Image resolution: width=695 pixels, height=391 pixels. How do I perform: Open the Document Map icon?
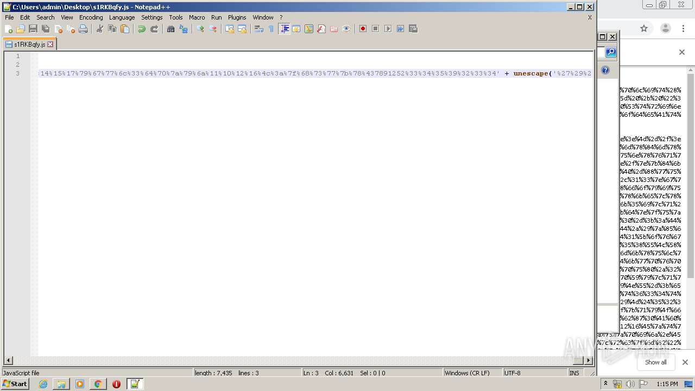pyautogui.click(x=309, y=29)
